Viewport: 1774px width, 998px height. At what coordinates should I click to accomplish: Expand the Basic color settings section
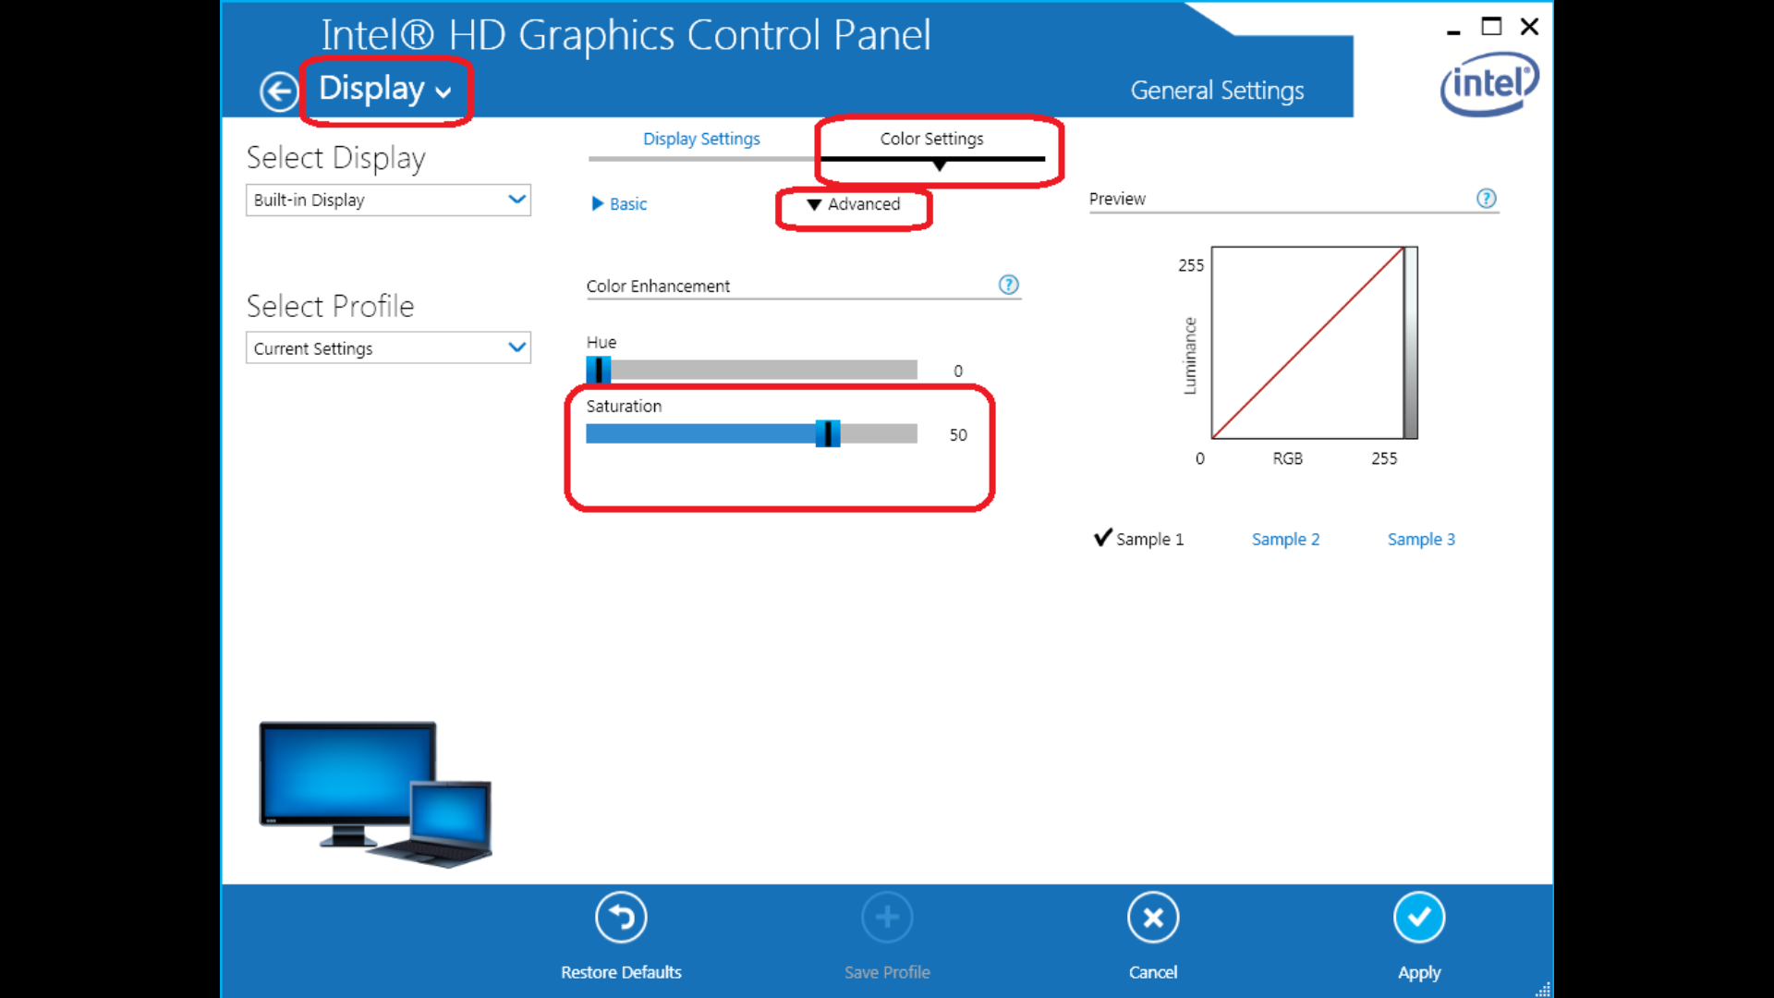616,203
